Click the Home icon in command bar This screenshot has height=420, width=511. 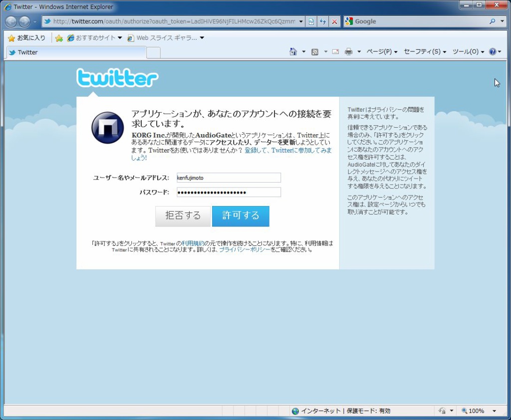point(293,52)
